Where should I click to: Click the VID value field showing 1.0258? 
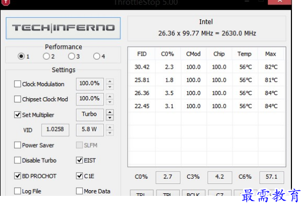[x=55, y=130]
